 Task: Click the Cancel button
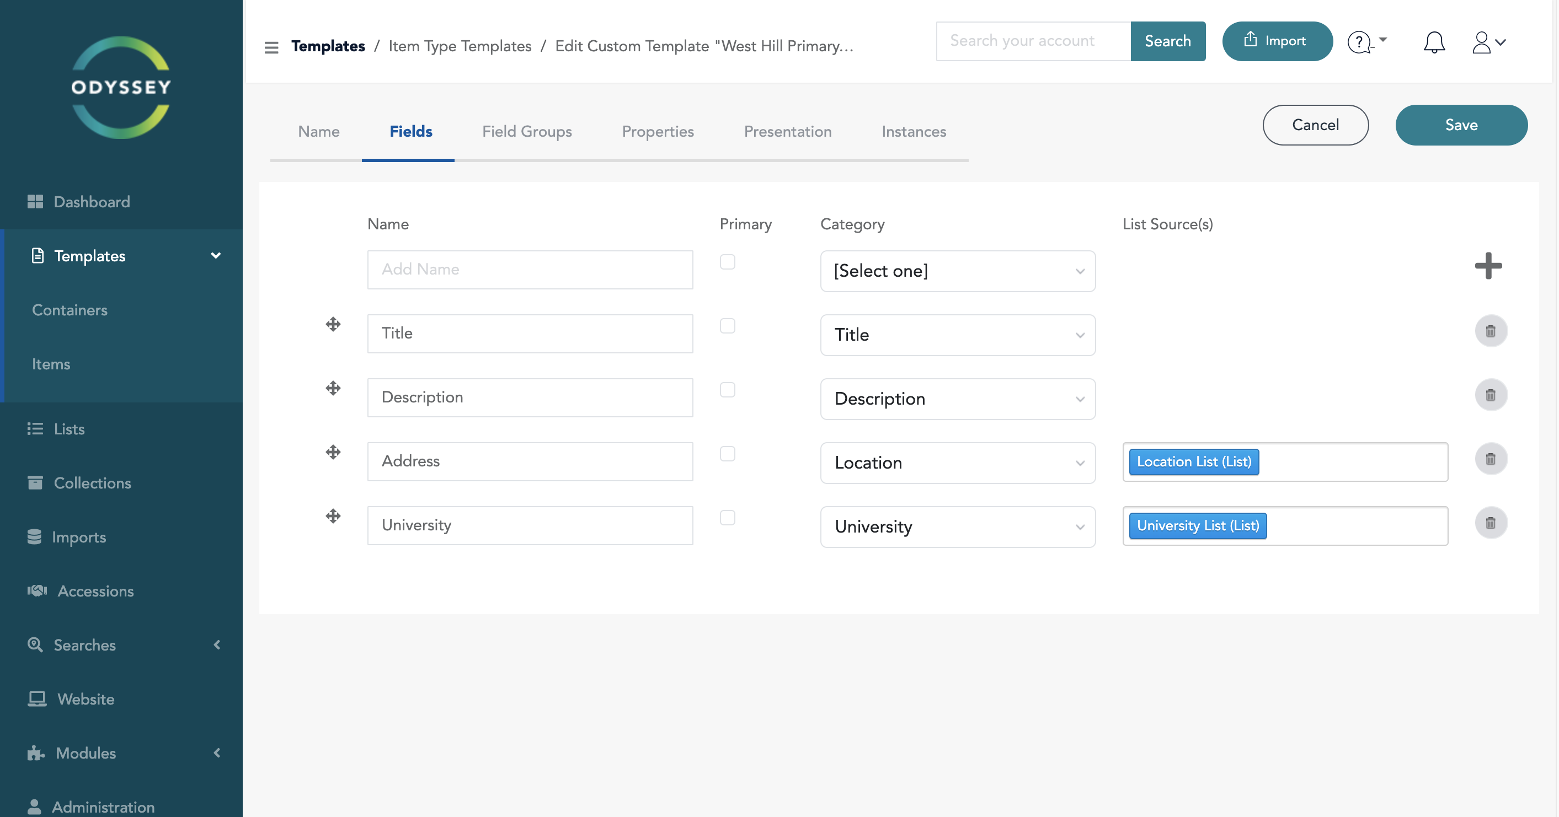(1315, 125)
